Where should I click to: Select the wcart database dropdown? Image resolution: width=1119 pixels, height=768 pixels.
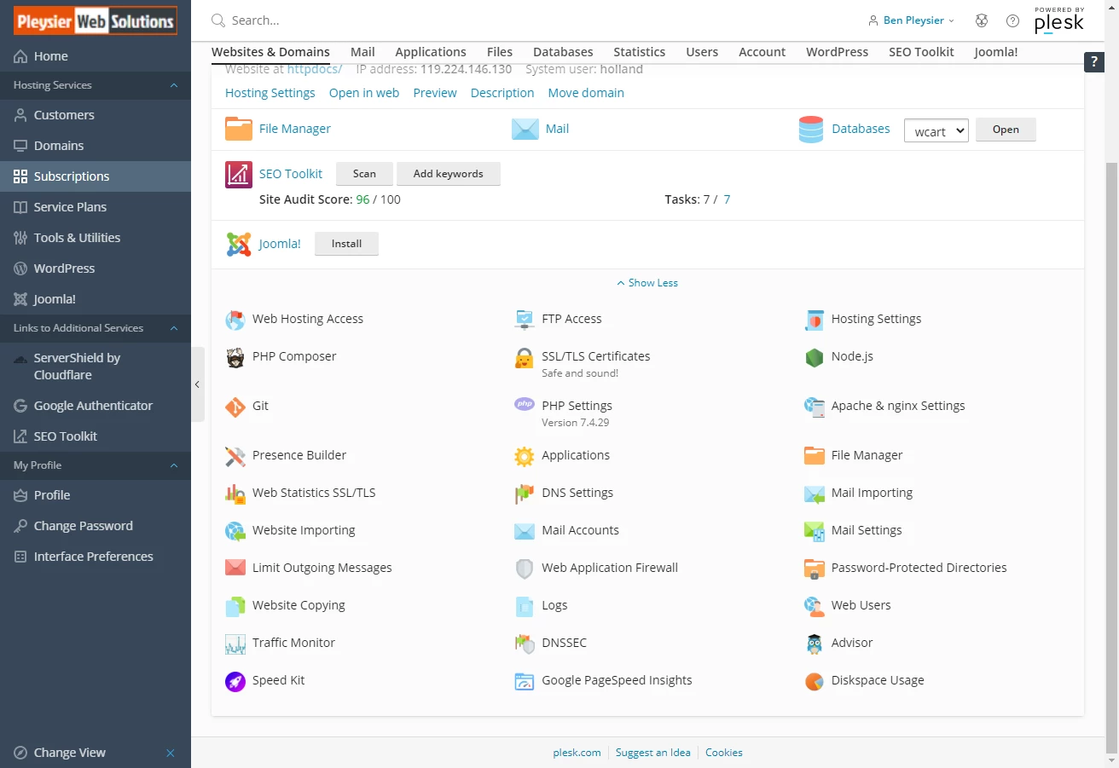point(936,130)
